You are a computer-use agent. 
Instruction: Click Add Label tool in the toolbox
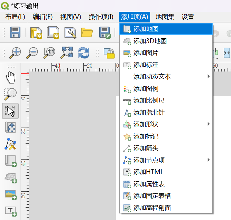pyautogui.click(x=11, y=211)
